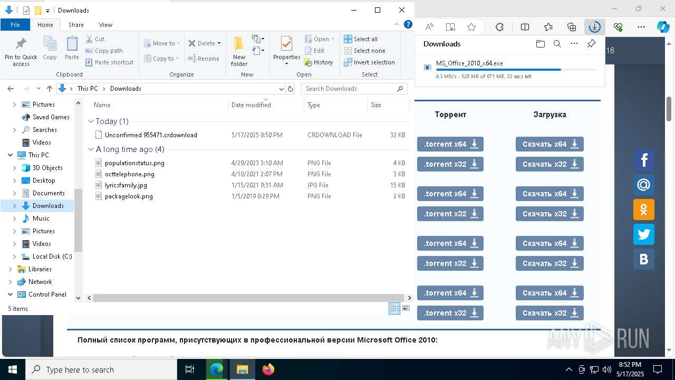Open Windows Start menu

pos(13,369)
